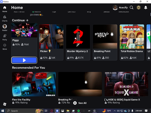
Task: Open the Avatar sidebar icon
Action: 5,26
